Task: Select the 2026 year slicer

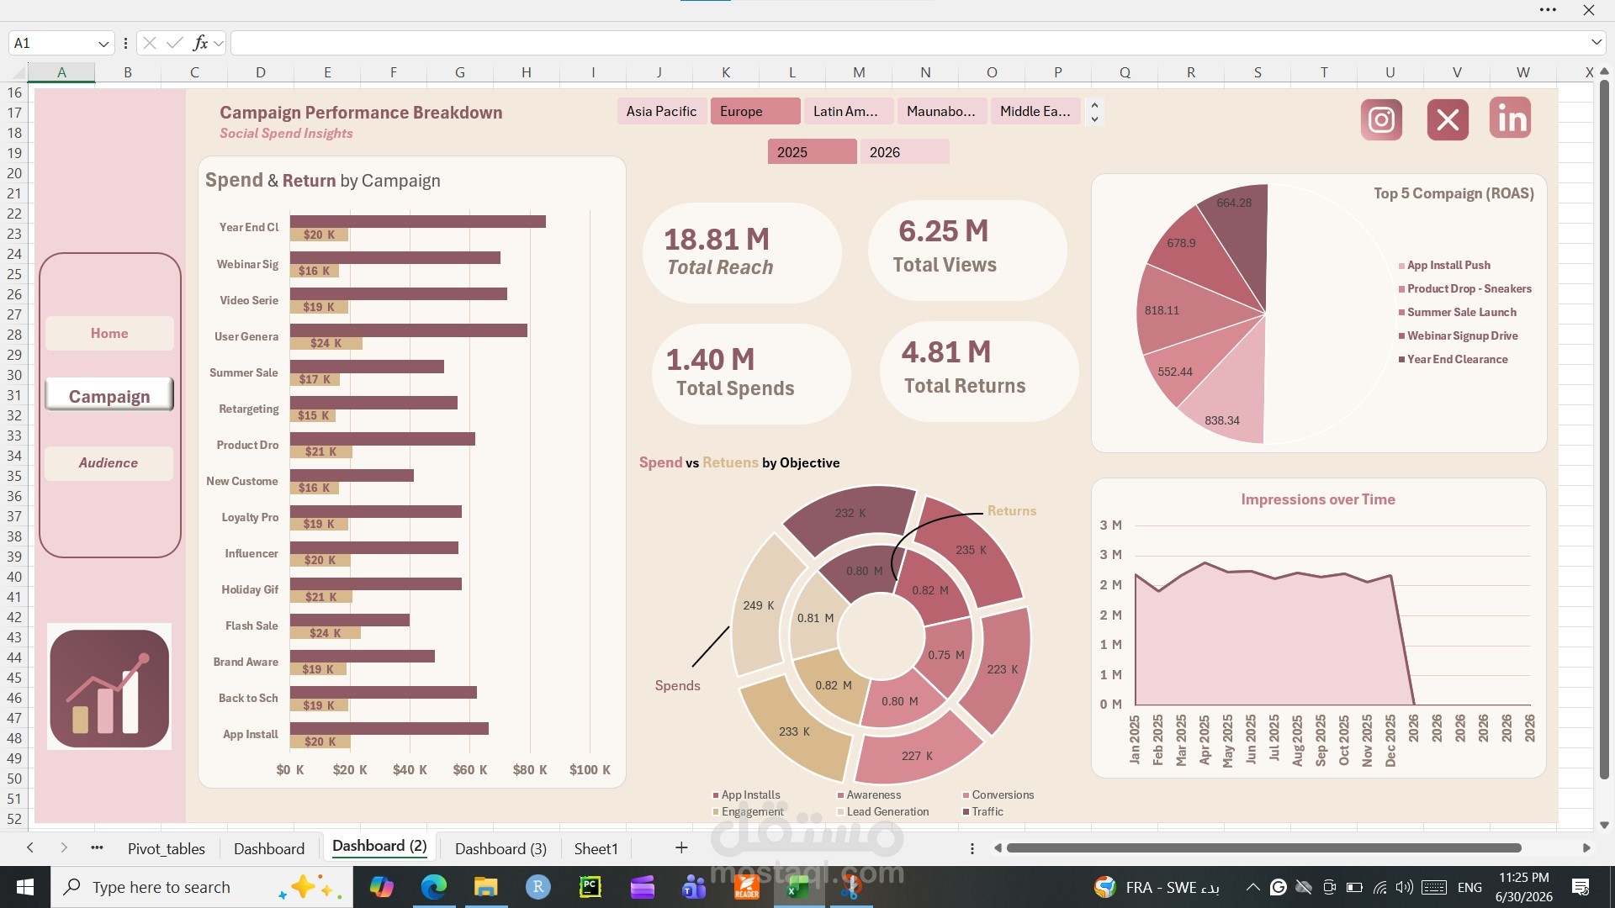Action: coord(905,152)
